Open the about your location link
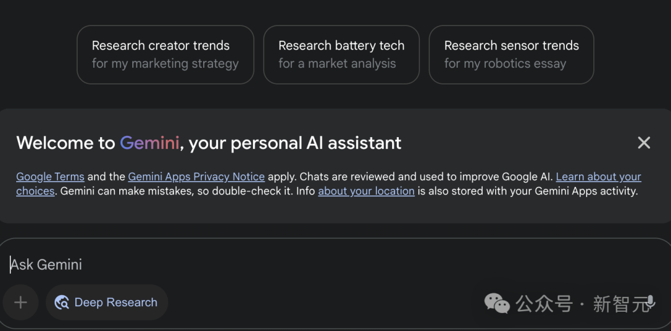Image resolution: width=671 pixels, height=331 pixels. [367, 191]
